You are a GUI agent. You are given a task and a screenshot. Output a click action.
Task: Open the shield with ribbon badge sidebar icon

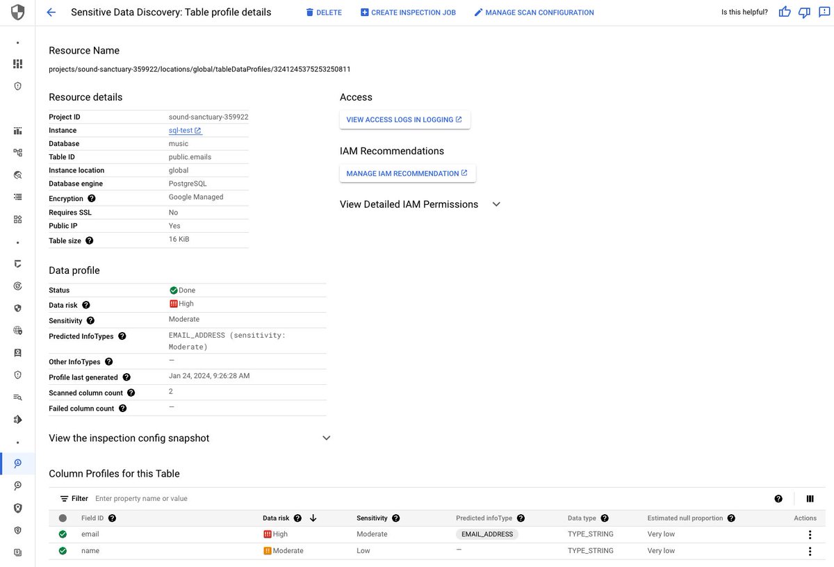click(18, 508)
